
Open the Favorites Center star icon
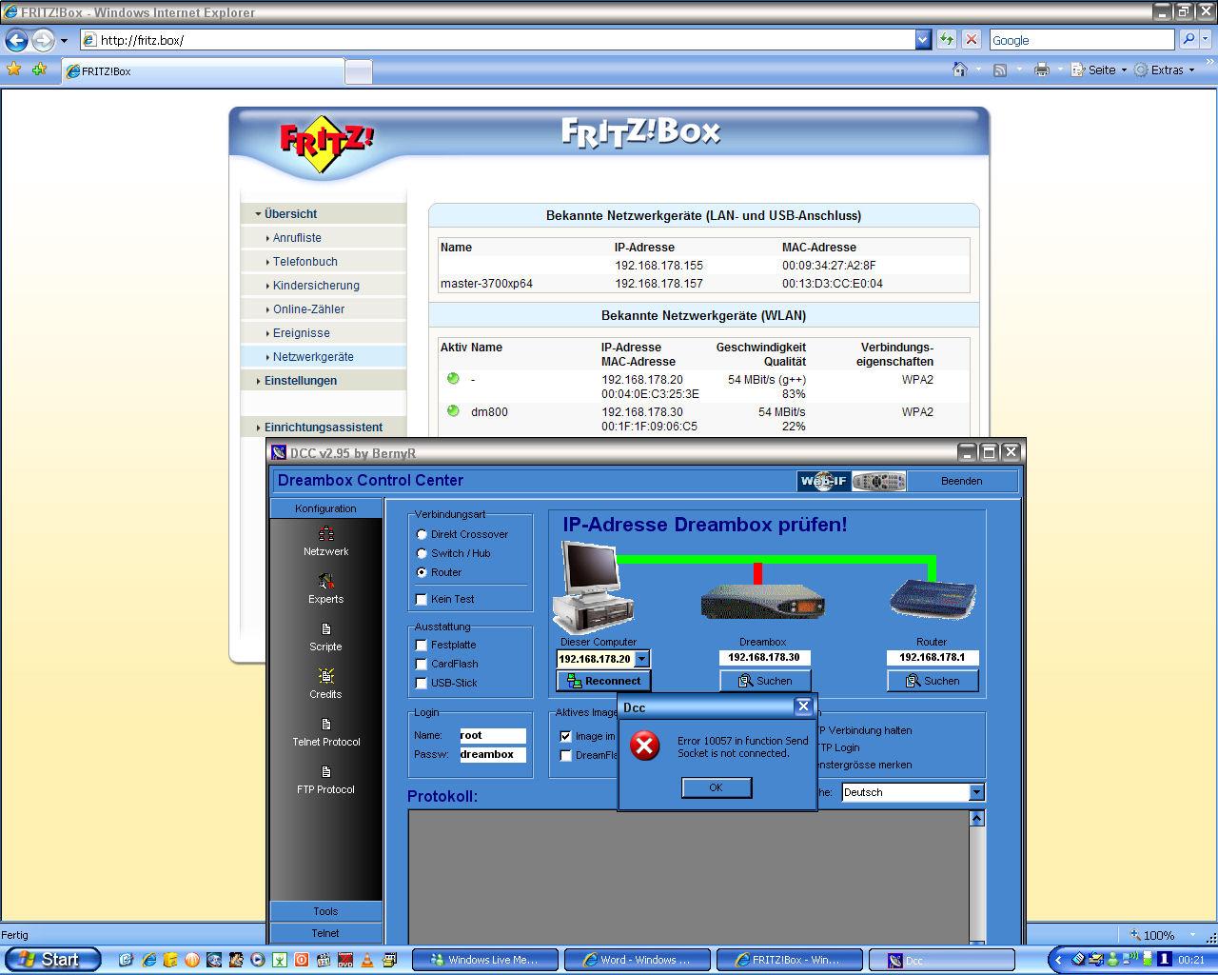[x=13, y=70]
